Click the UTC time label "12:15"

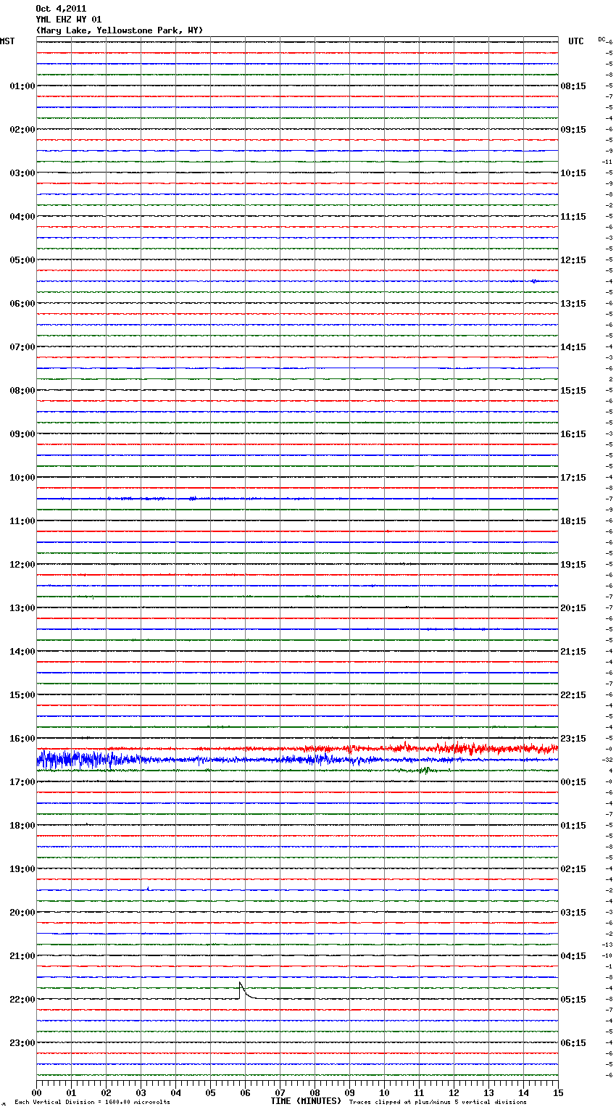point(573,260)
